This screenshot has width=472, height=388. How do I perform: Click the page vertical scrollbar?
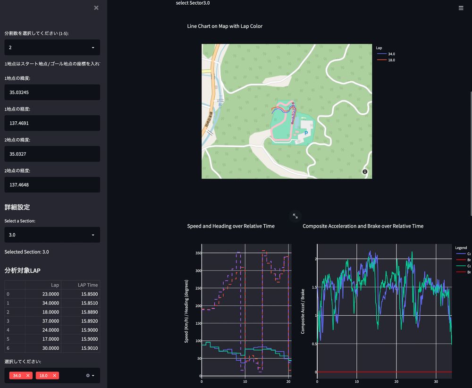click(471, 153)
